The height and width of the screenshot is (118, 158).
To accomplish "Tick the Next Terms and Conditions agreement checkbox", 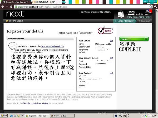I will coord(12,46).
